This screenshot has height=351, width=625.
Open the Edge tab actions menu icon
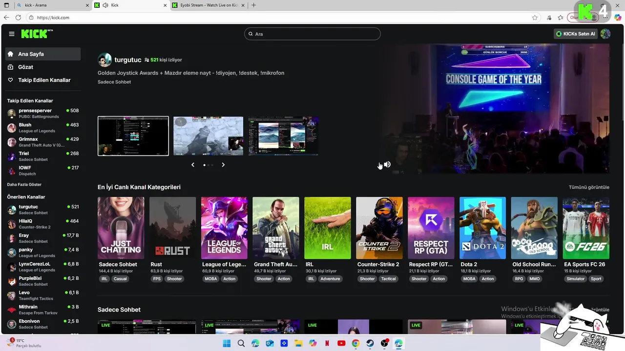click(x=7, y=5)
